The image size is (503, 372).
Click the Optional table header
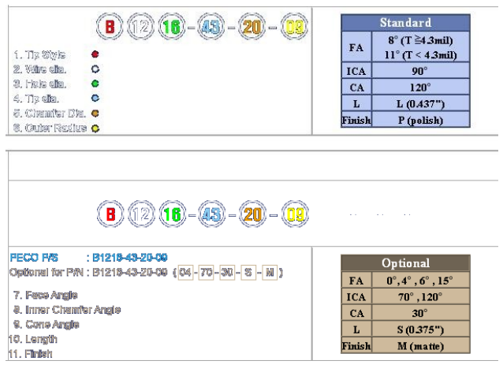click(x=405, y=263)
